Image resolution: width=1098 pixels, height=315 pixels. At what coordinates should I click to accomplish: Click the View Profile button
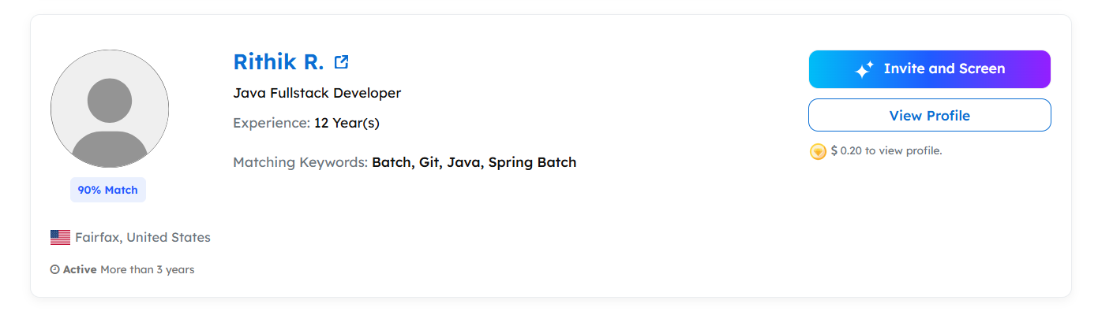(929, 116)
